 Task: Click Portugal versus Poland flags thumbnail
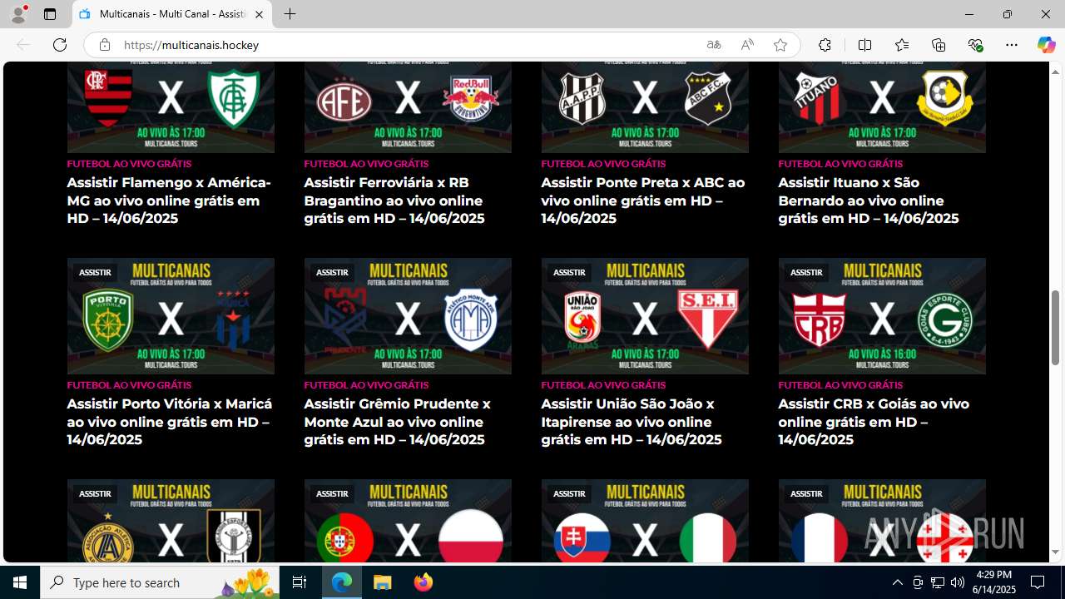(x=408, y=521)
